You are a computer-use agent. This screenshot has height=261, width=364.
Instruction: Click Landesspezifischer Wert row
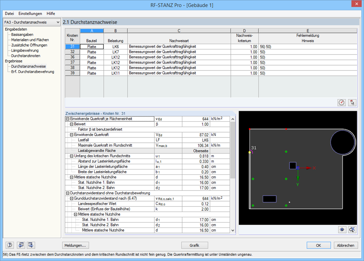click(x=148, y=204)
